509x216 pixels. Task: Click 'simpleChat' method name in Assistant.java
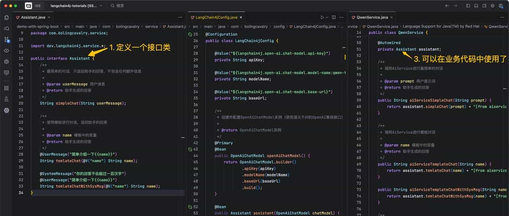coord(67,103)
